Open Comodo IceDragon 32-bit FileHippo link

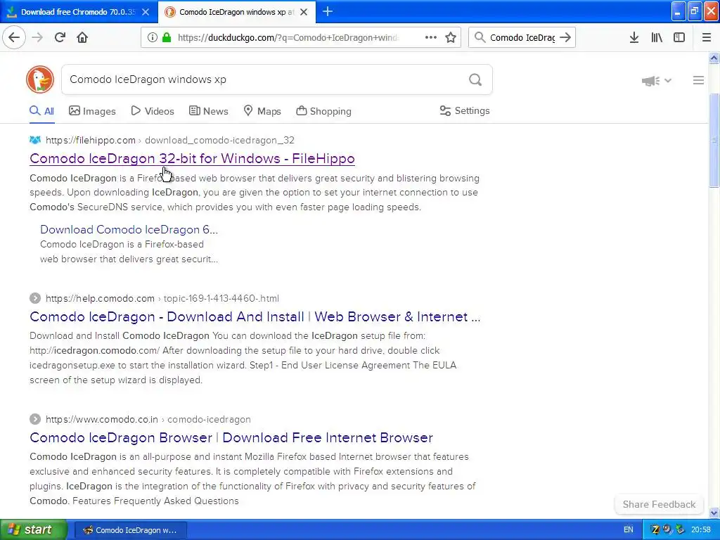click(x=192, y=158)
